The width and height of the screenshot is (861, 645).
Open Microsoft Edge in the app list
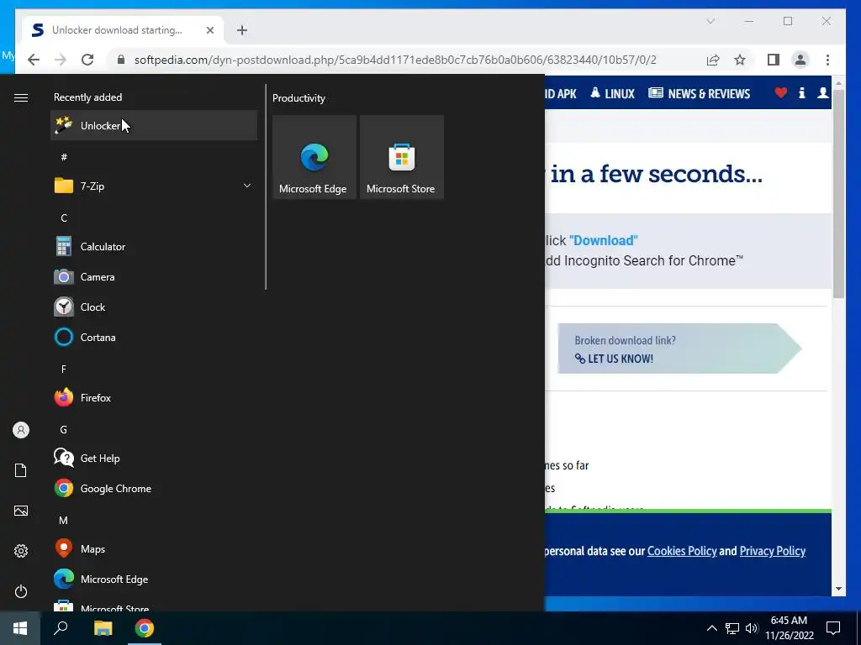pyautogui.click(x=154, y=579)
